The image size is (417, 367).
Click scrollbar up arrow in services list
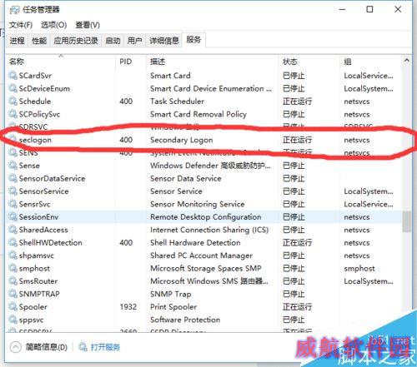pos(406,60)
